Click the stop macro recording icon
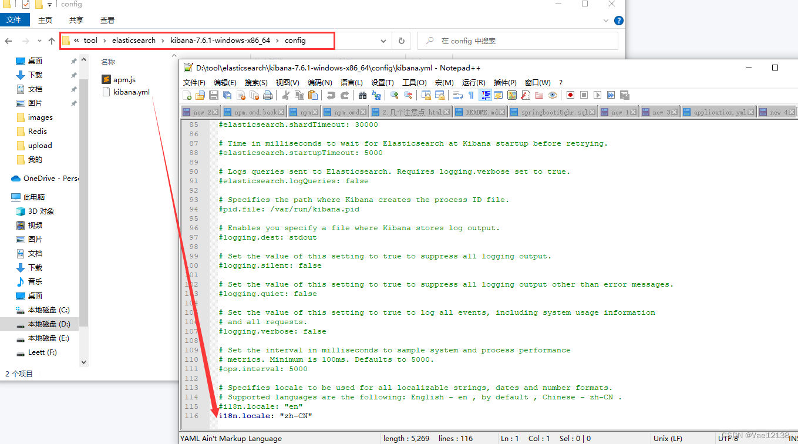 point(584,95)
